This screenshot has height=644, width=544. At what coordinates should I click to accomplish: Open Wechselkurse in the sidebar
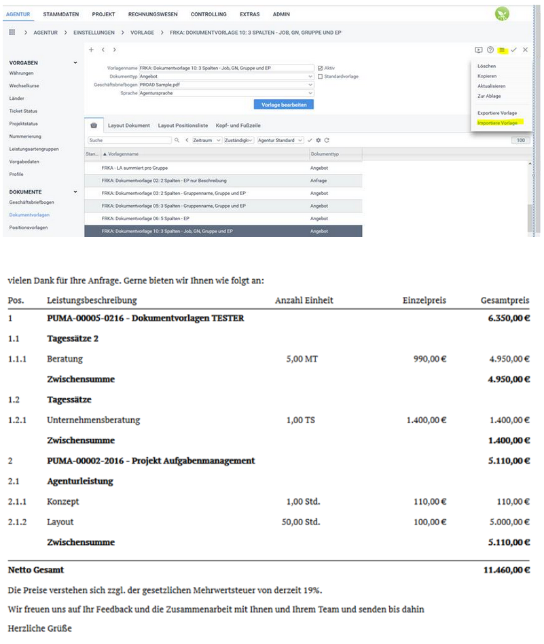point(24,86)
